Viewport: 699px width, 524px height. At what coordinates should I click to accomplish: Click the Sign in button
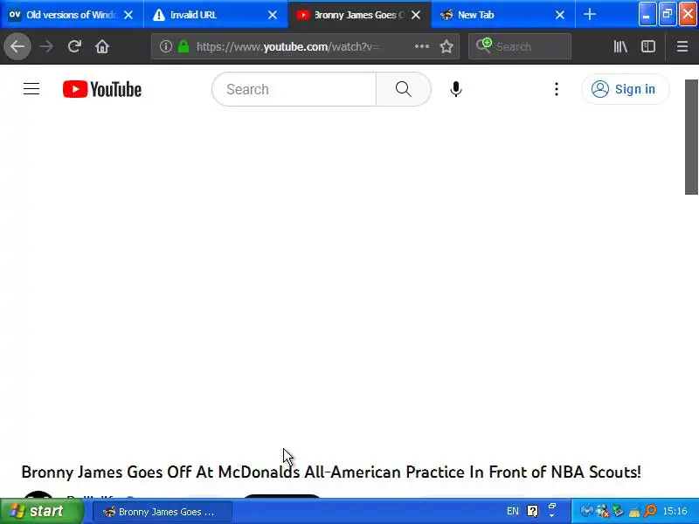click(x=625, y=89)
